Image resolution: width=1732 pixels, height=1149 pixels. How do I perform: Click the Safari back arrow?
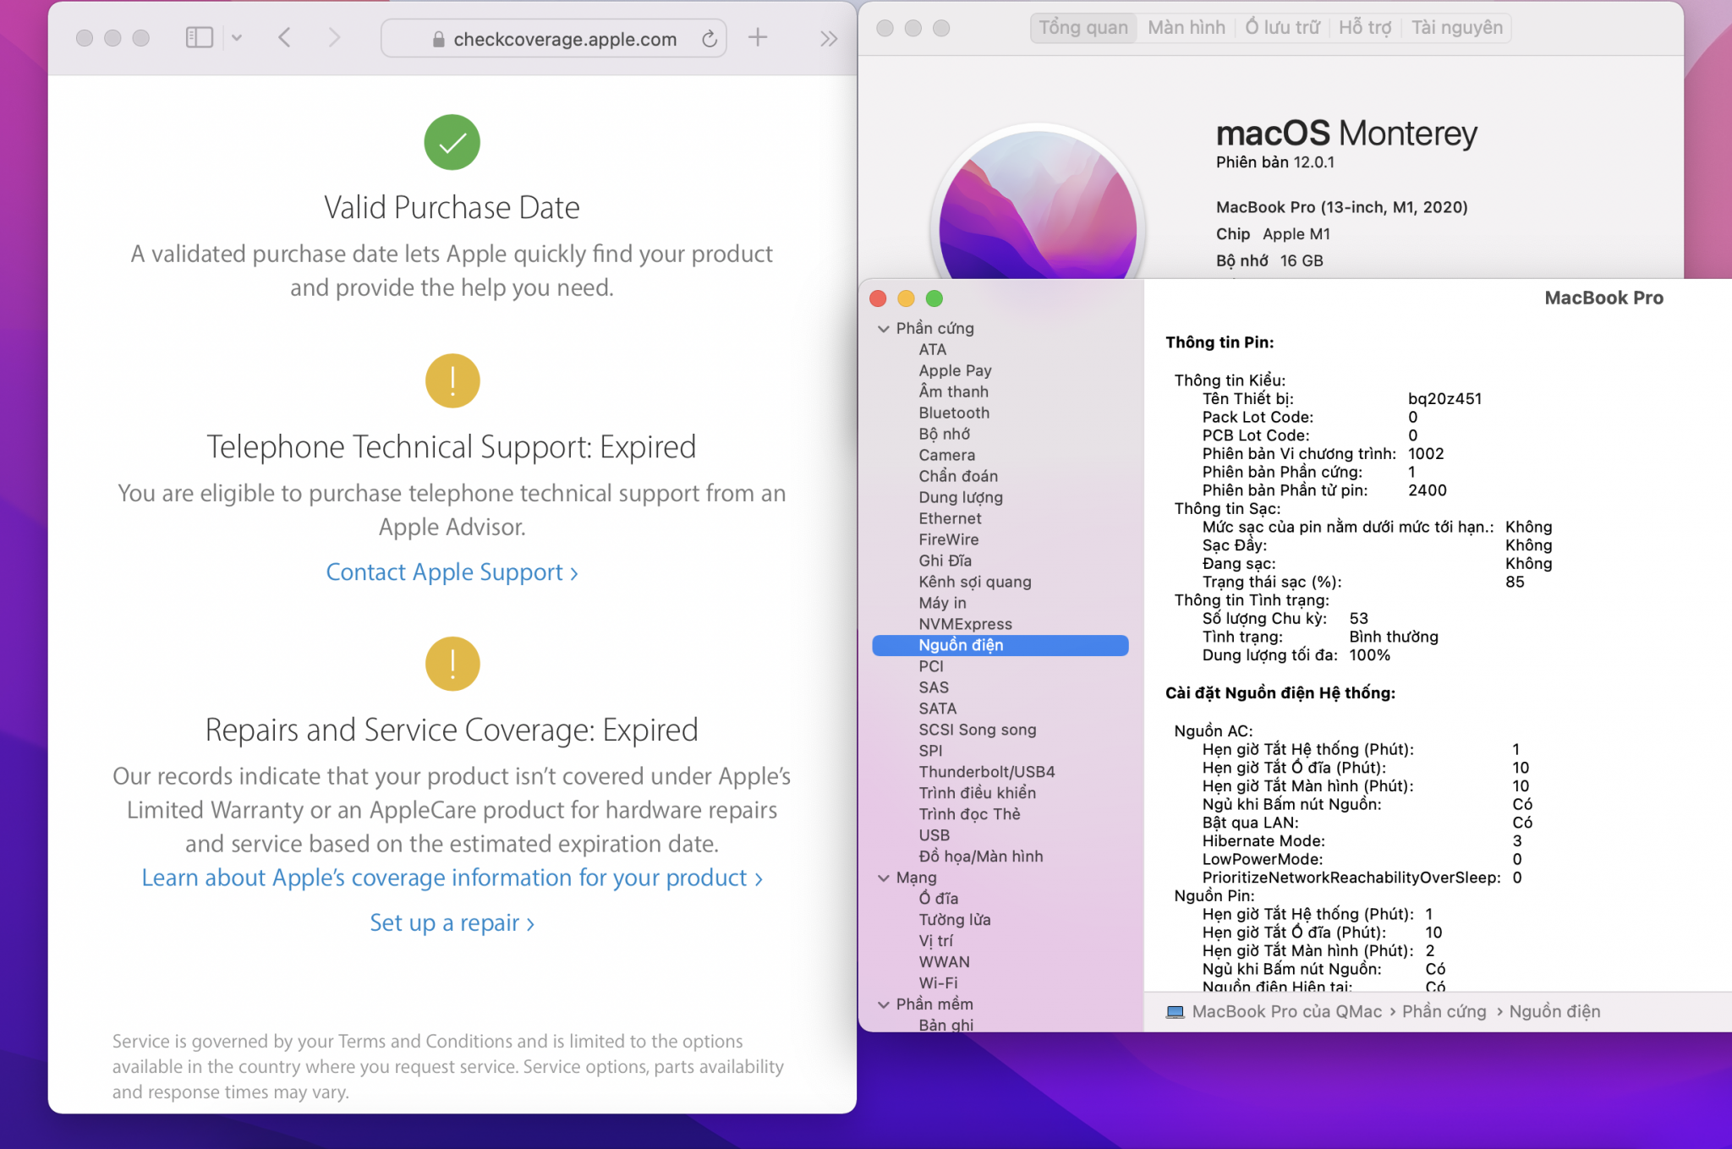coord(285,38)
